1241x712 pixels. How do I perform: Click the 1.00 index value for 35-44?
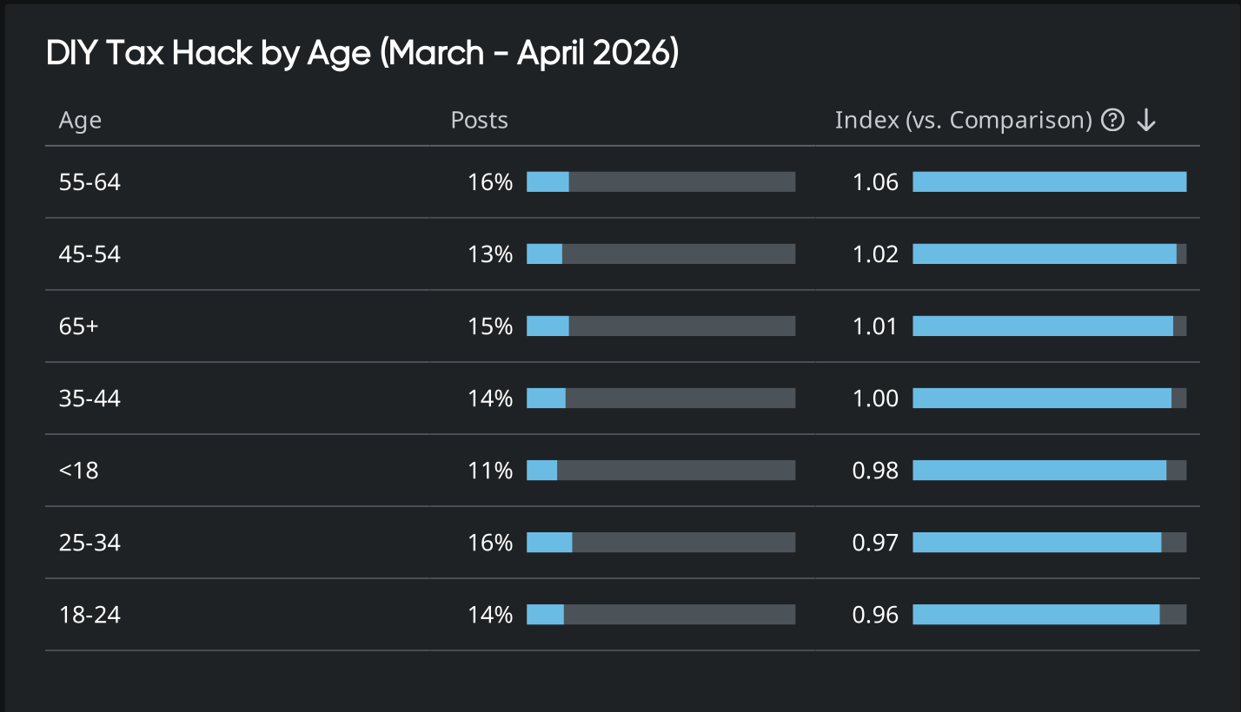tap(875, 399)
